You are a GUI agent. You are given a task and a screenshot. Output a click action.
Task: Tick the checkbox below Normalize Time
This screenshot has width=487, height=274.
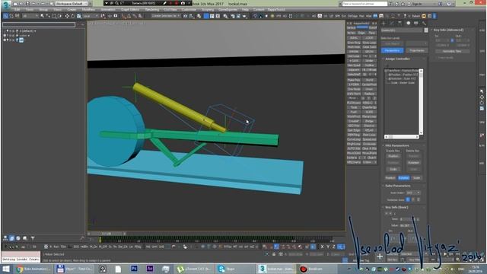click(436, 58)
